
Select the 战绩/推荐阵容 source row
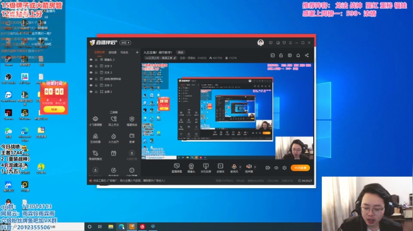(114, 79)
